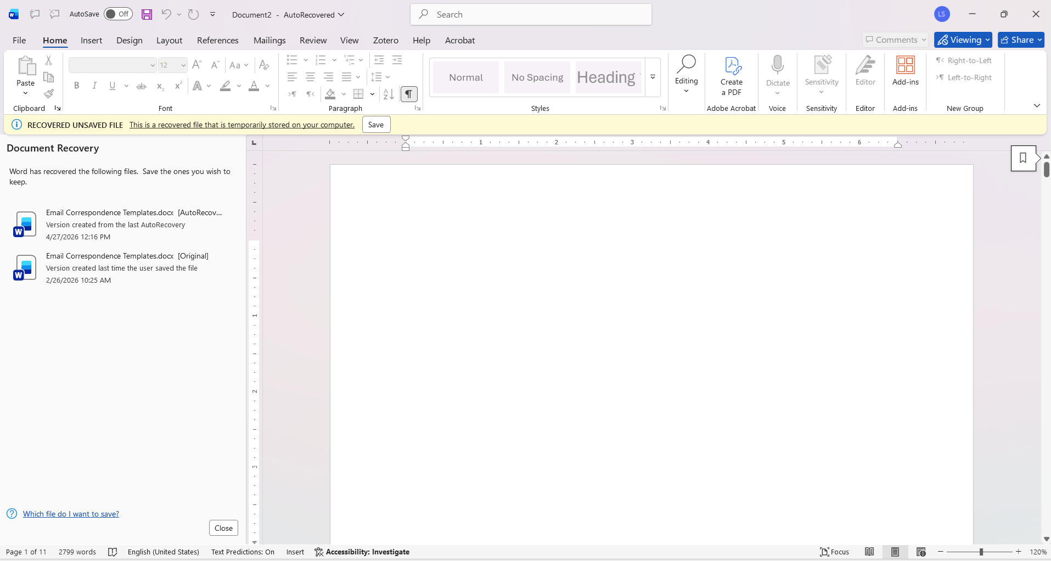
Task: Toggle Show/Hide paragraph marks button
Action: [409, 94]
